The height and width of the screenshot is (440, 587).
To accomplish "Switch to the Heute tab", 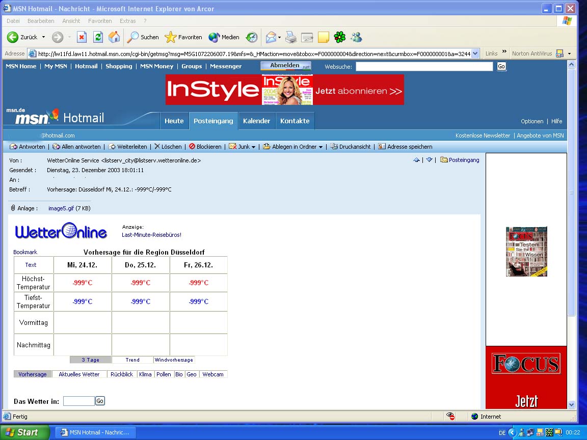I will click(x=174, y=121).
